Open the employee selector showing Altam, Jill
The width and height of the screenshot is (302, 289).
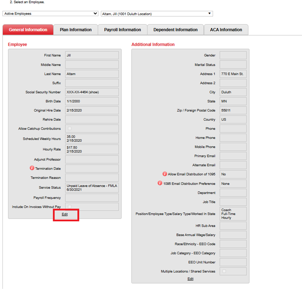[157, 14]
